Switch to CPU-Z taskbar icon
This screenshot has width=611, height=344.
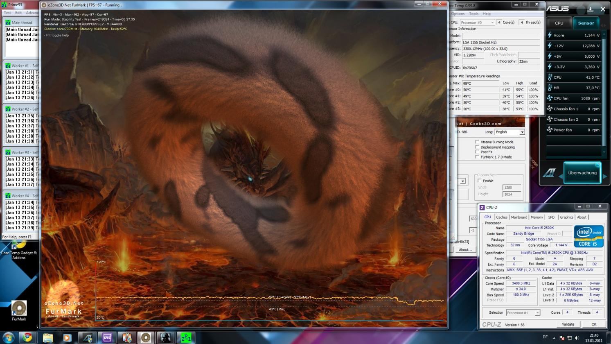(107, 338)
